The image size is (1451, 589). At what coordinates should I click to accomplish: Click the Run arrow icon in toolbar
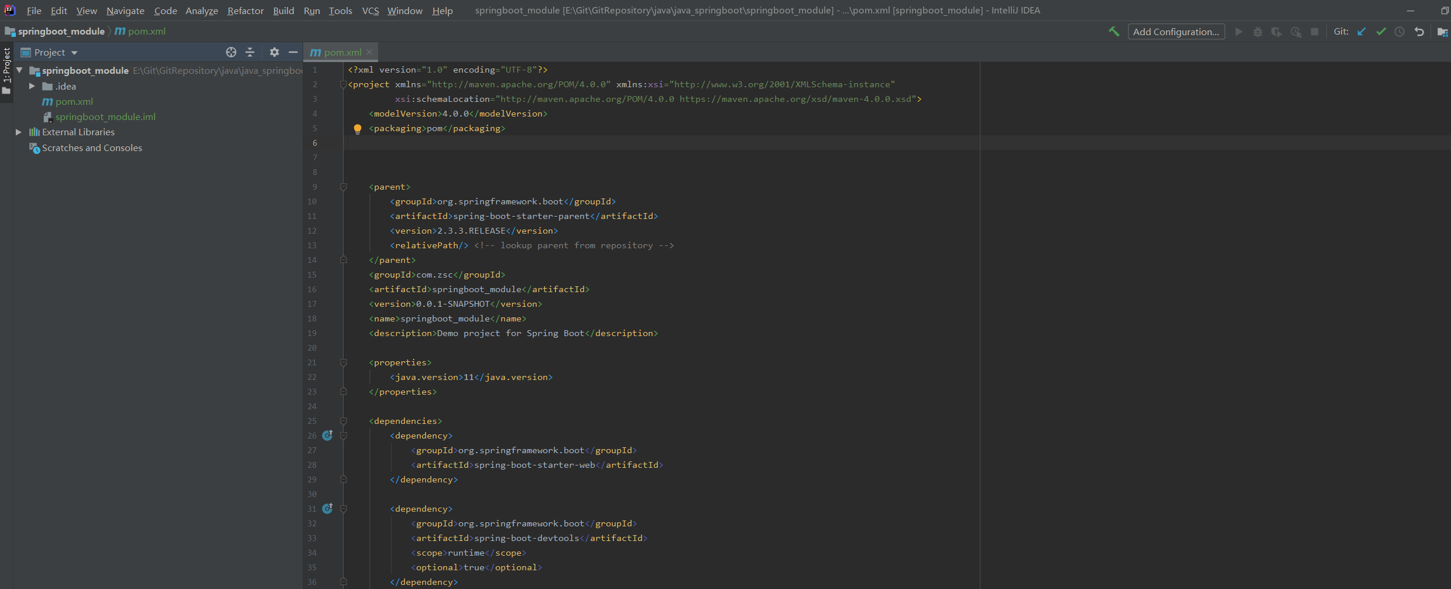coord(1239,32)
